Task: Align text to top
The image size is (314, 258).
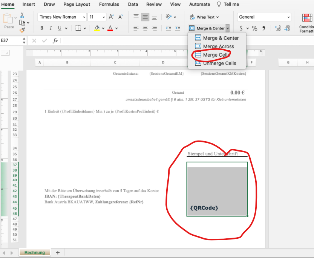Action: click(136, 17)
